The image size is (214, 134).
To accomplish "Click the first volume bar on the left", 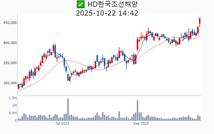I will pyautogui.click(x=18, y=119).
